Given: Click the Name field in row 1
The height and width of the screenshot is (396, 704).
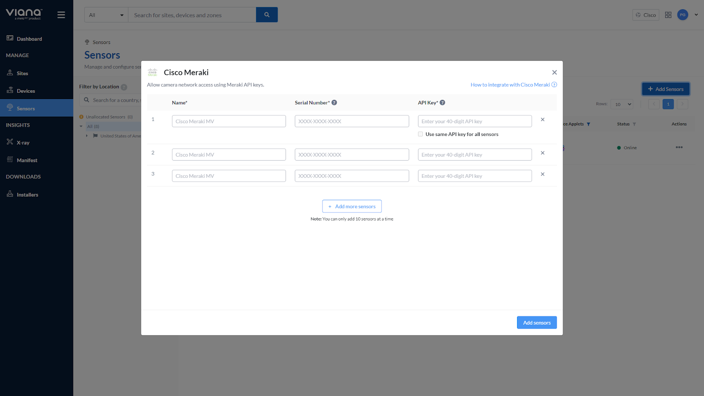Looking at the screenshot, I should [x=229, y=121].
